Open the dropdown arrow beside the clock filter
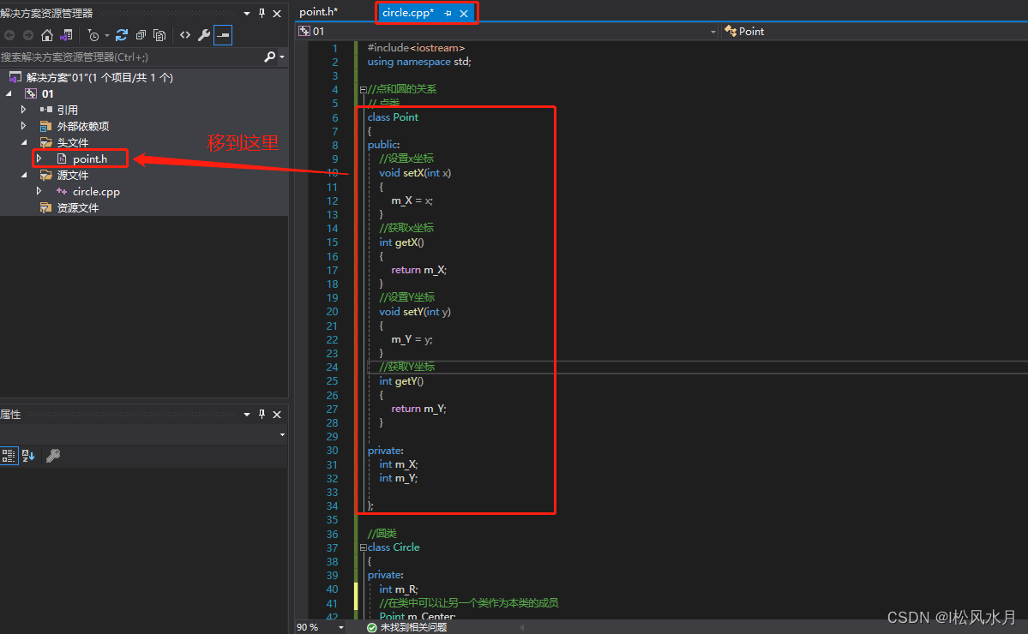Screen dimensions: 1028x634 pyautogui.click(x=107, y=35)
